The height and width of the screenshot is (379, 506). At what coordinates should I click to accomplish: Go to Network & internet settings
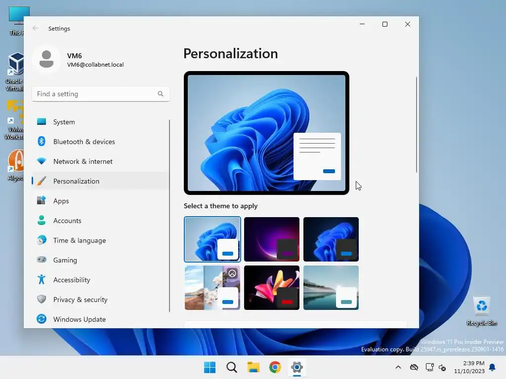pos(100,161)
